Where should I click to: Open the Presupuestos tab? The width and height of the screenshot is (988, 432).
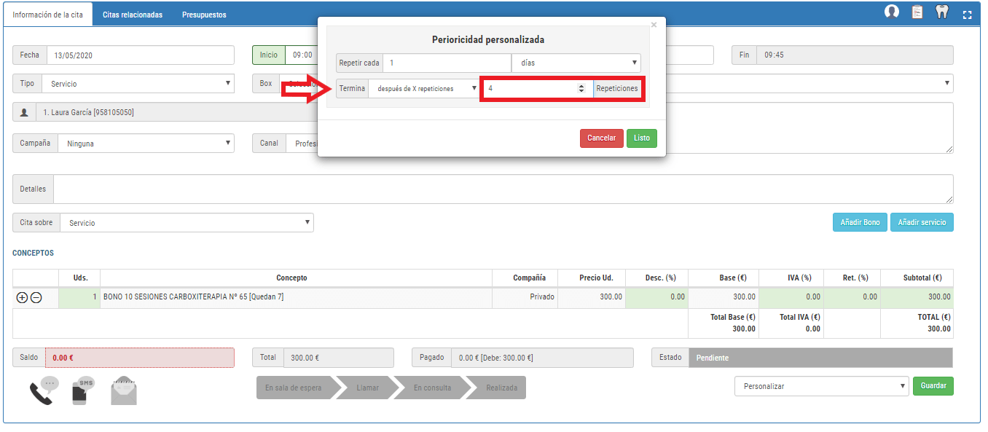[x=204, y=15]
